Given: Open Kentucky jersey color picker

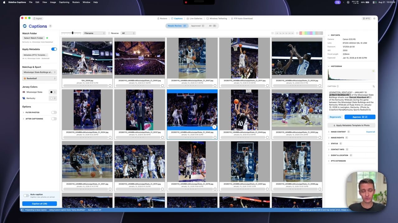Looking at the screenshot, I should coord(53,98).
